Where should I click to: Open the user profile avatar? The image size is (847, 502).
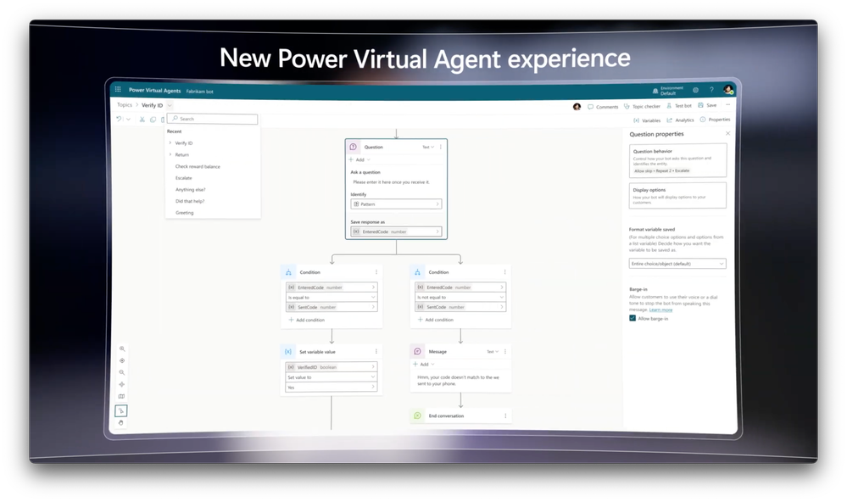coord(728,90)
